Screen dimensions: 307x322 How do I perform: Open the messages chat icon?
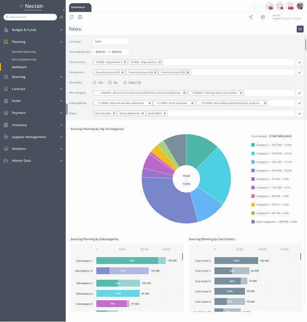(280, 6)
